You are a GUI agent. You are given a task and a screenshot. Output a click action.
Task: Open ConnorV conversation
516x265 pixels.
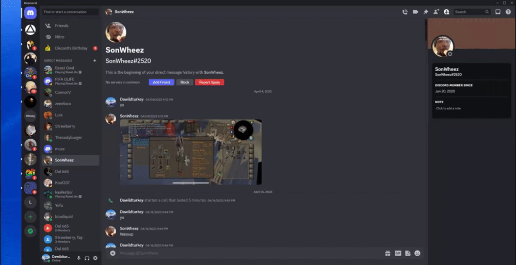point(71,92)
